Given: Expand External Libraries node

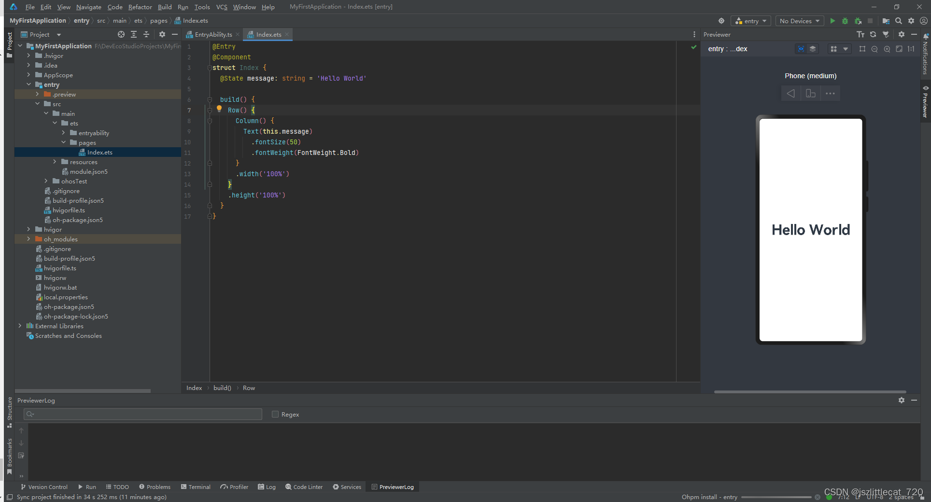Looking at the screenshot, I should (x=20, y=326).
